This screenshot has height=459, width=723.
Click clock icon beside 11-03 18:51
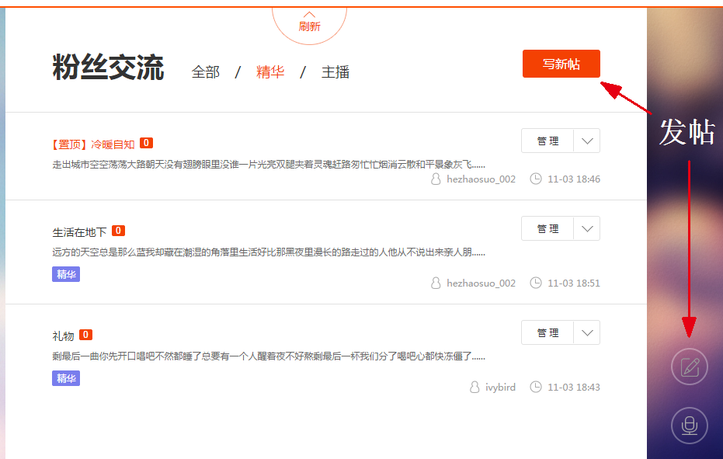(535, 283)
